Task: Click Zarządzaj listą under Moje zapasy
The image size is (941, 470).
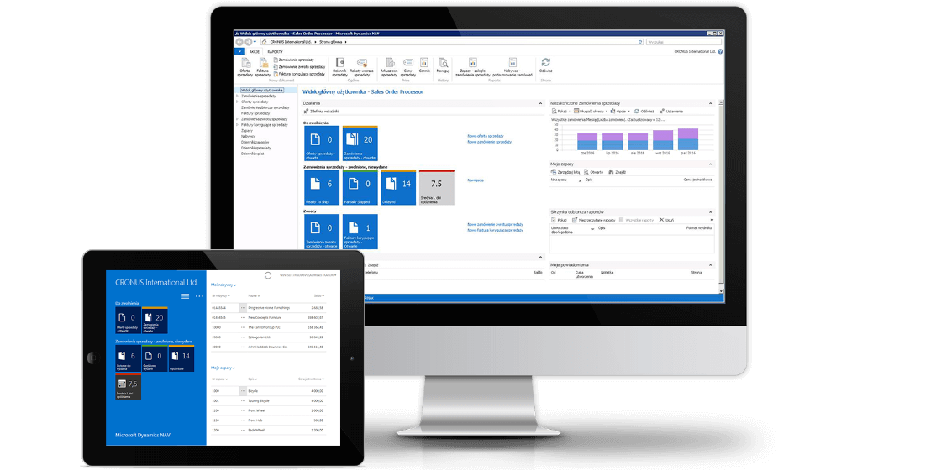Action: [x=565, y=172]
